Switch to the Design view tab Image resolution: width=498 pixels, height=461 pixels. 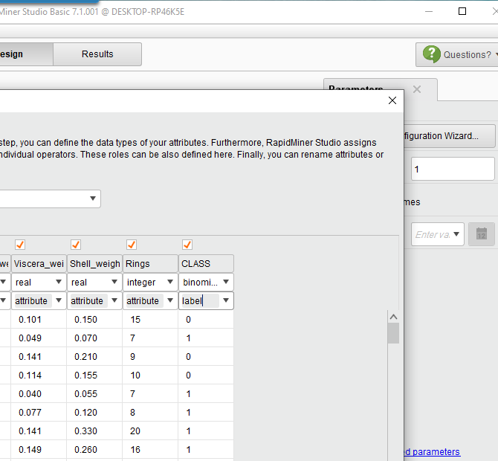click(26, 54)
